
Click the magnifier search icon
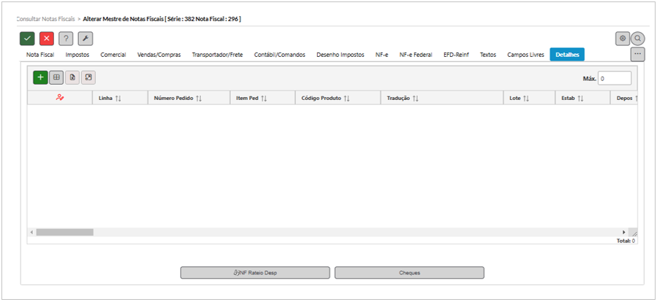637,39
